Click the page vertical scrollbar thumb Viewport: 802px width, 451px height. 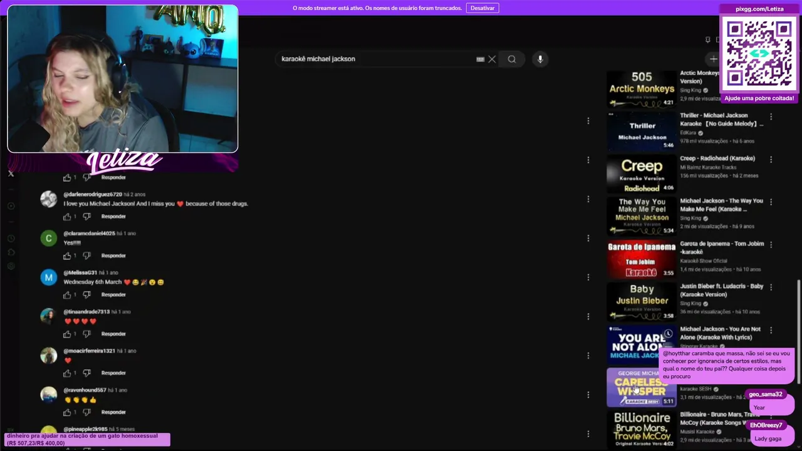pos(798,332)
